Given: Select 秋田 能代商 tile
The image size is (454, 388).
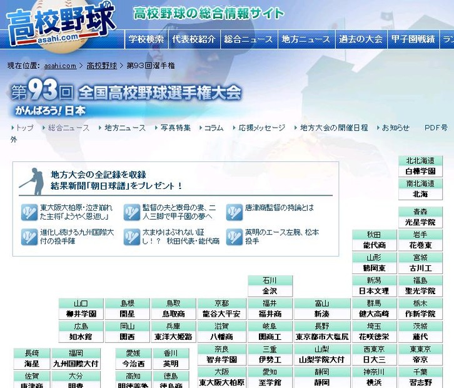Looking at the screenshot, I should pos(375,240).
